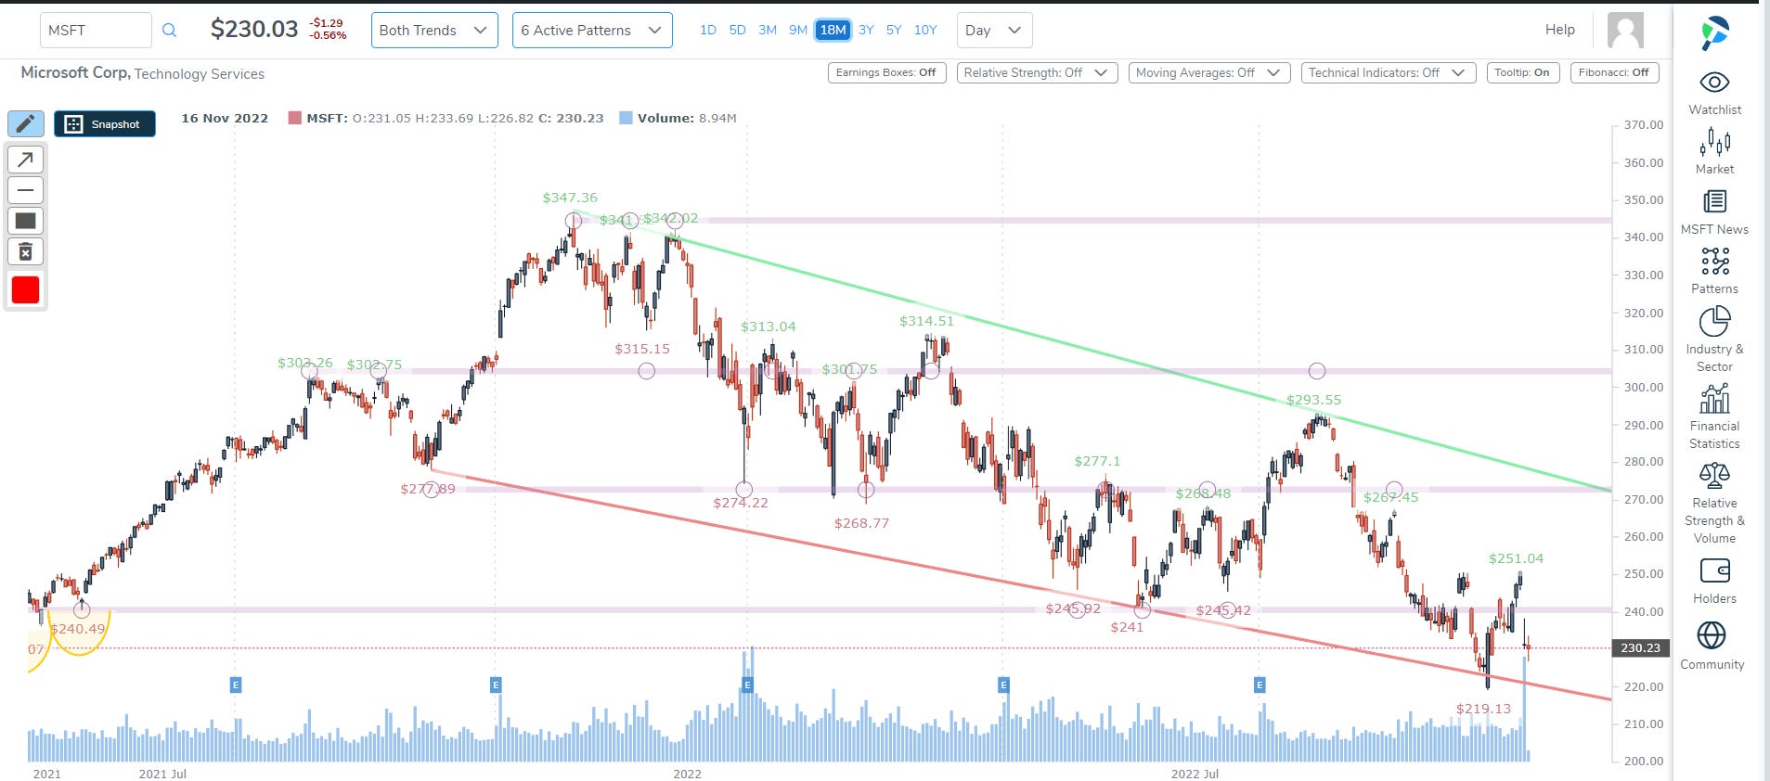Click the app logo icon
Image resolution: width=1770 pixels, height=781 pixels.
coord(1714,33)
